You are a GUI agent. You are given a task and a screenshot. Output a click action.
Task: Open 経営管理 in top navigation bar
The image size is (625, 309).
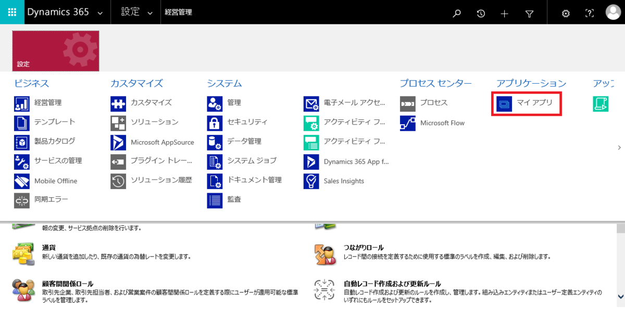[178, 12]
